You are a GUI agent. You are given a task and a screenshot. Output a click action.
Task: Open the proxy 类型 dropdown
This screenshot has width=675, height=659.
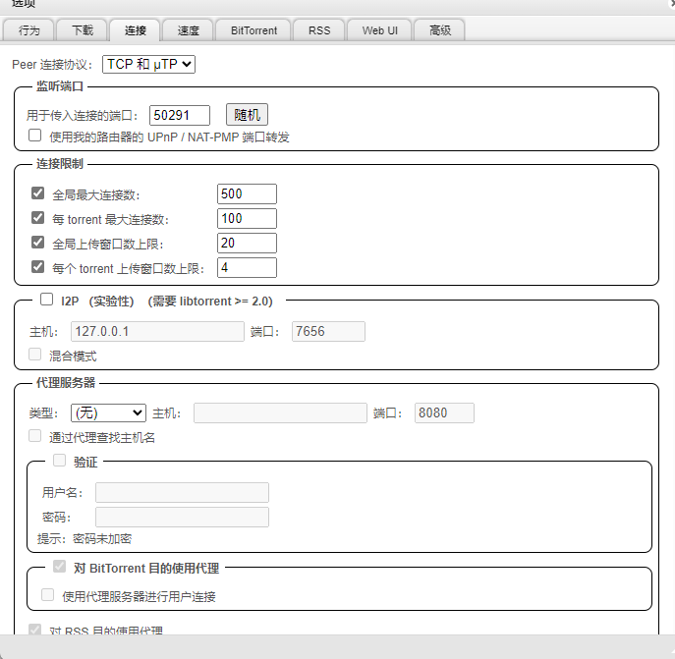click(108, 413)
